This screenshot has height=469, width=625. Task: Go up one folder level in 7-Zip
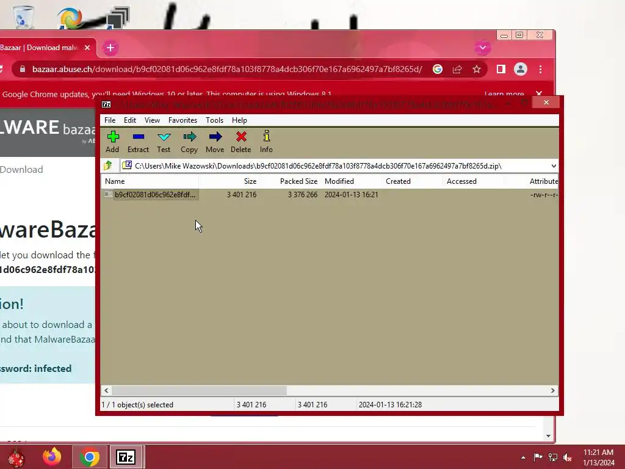(x=108, y=165)
